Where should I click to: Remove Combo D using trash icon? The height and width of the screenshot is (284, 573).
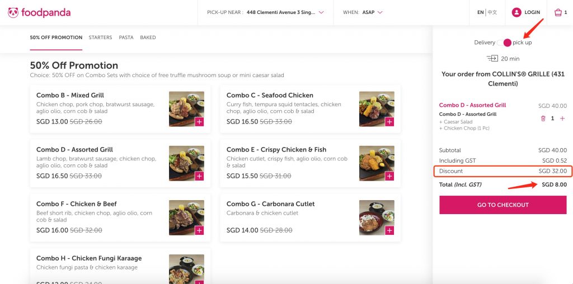(543, 119)
